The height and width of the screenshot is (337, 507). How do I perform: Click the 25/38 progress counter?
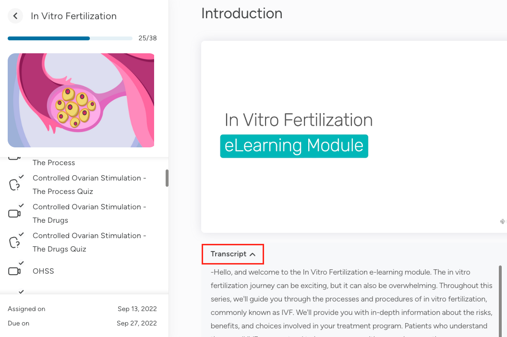(147, 38)
